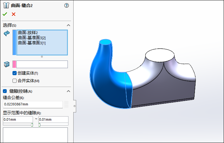Click the green checkmark to accept the knit
The image size is (224, 143).
pyautogui.click(x=5, y=14)
